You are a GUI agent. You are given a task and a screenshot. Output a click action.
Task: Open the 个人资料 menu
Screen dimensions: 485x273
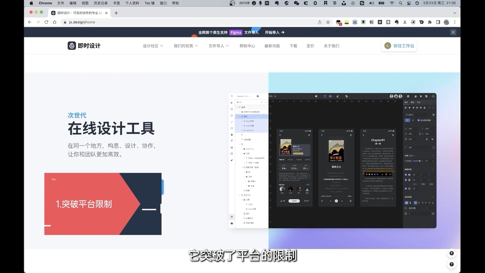point(132,3)
